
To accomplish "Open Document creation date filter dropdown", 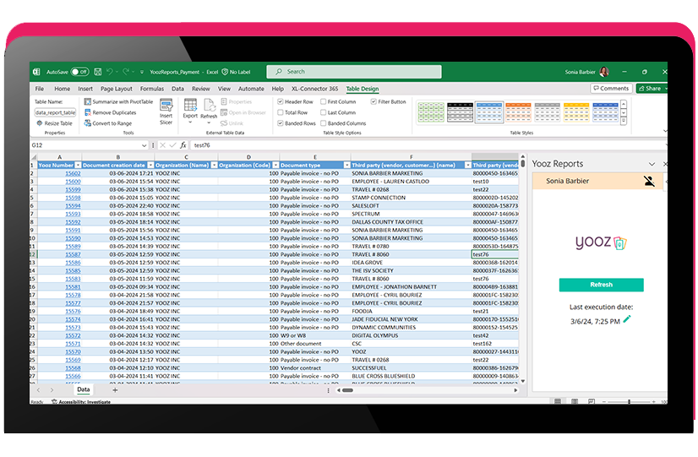I will (x=150, y=165).
